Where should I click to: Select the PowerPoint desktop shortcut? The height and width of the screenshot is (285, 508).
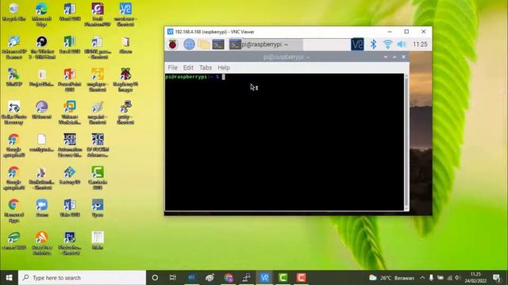point(70,80)
